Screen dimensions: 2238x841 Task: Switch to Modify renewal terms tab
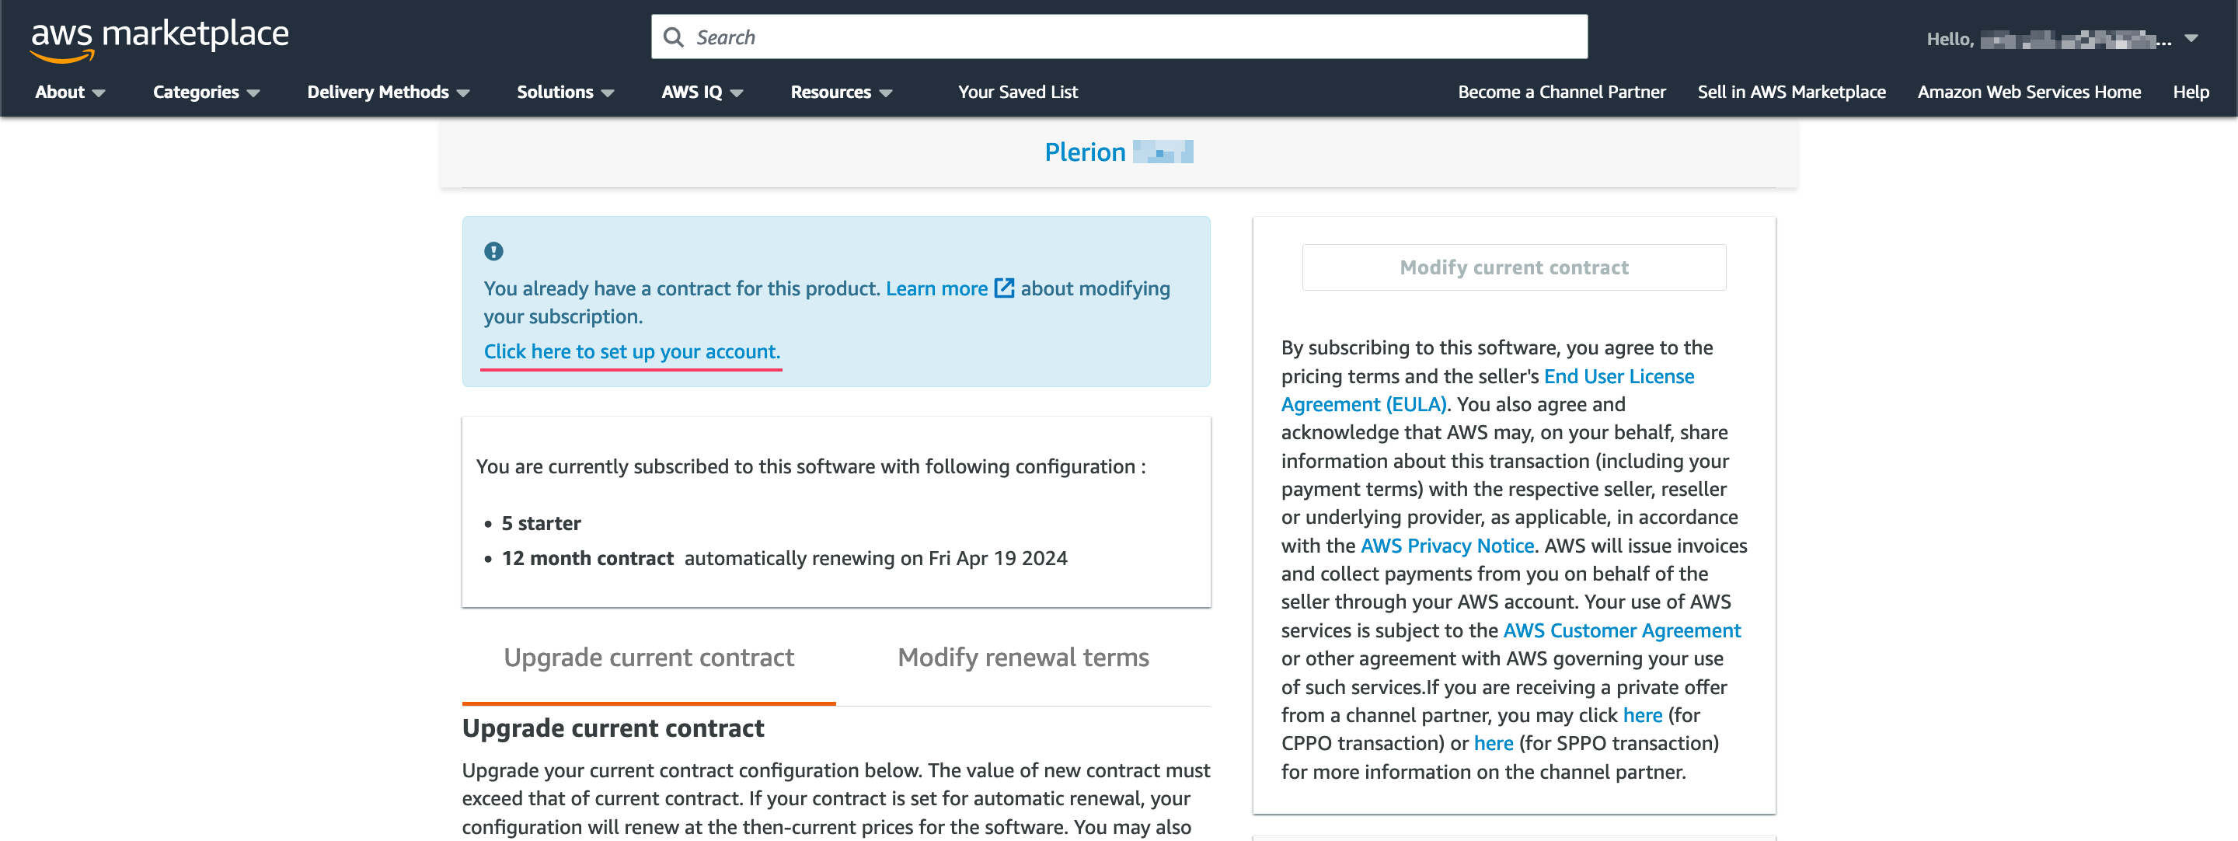1023,658
